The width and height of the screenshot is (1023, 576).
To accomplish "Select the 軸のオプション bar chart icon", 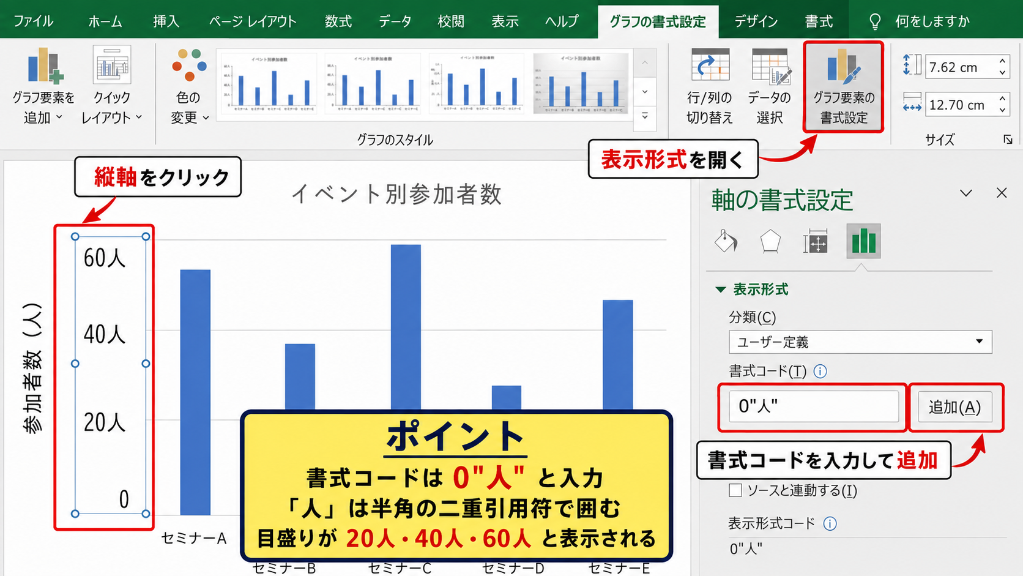I will 863,241.
